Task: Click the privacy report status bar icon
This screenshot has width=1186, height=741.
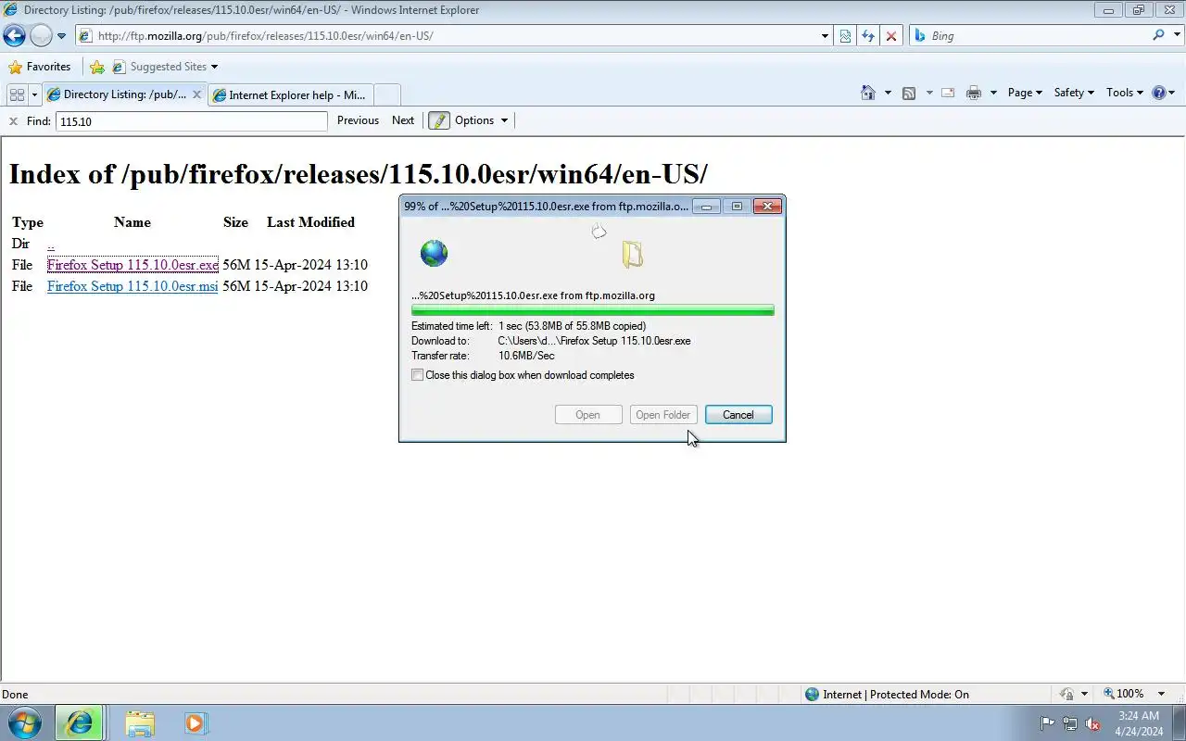Action: pyautogui.click(x=1066, y=694)
